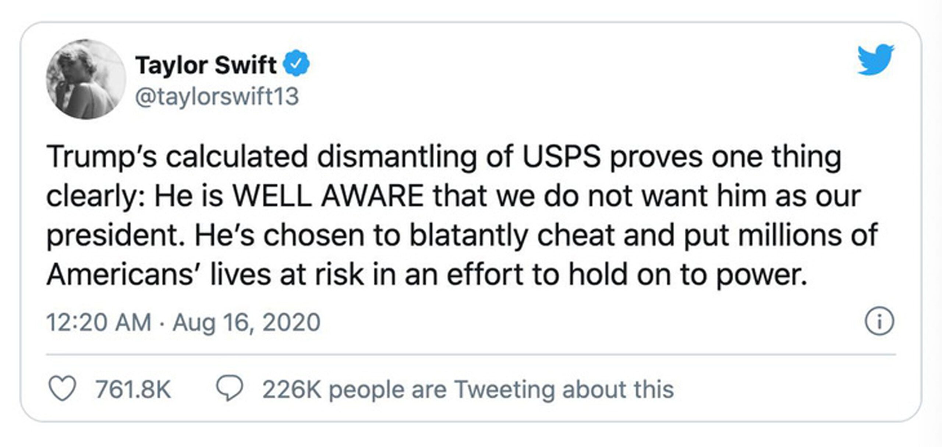Screen dimensions: 942x447
Task: Click the 226K number beside reply icon
Action: (x=292, y=389)
